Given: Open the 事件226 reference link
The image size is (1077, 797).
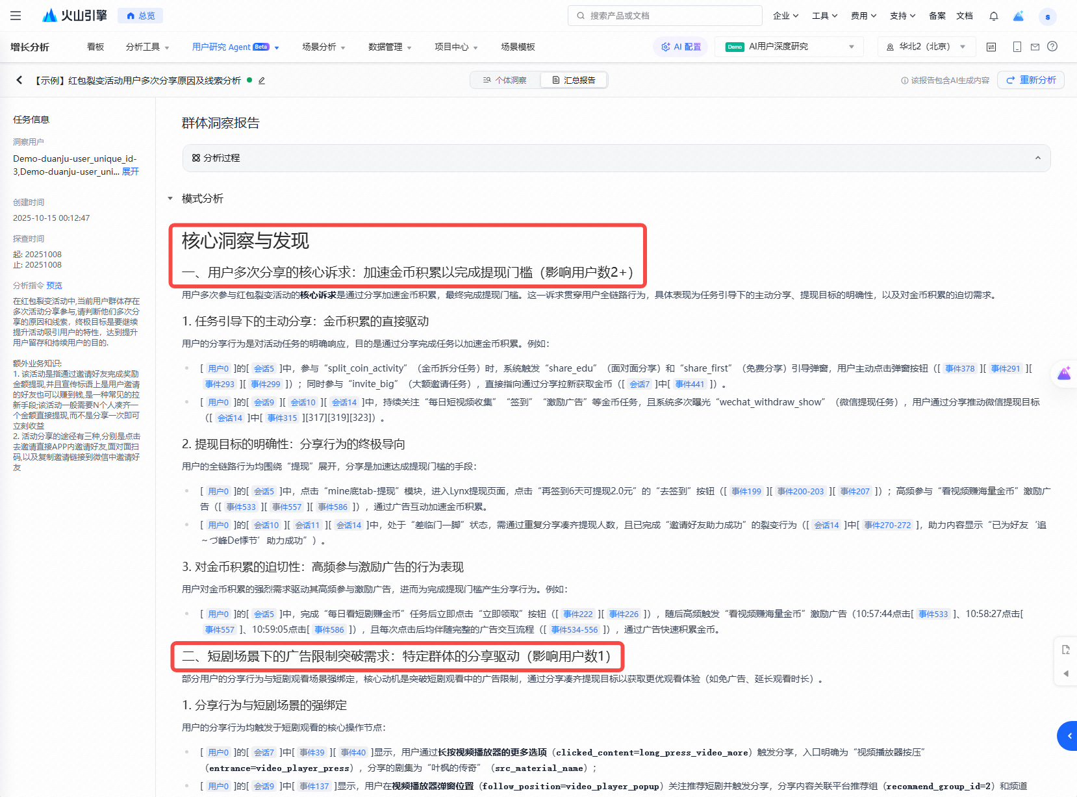Looking at the screenshot, I should click(x=624, y=614).
